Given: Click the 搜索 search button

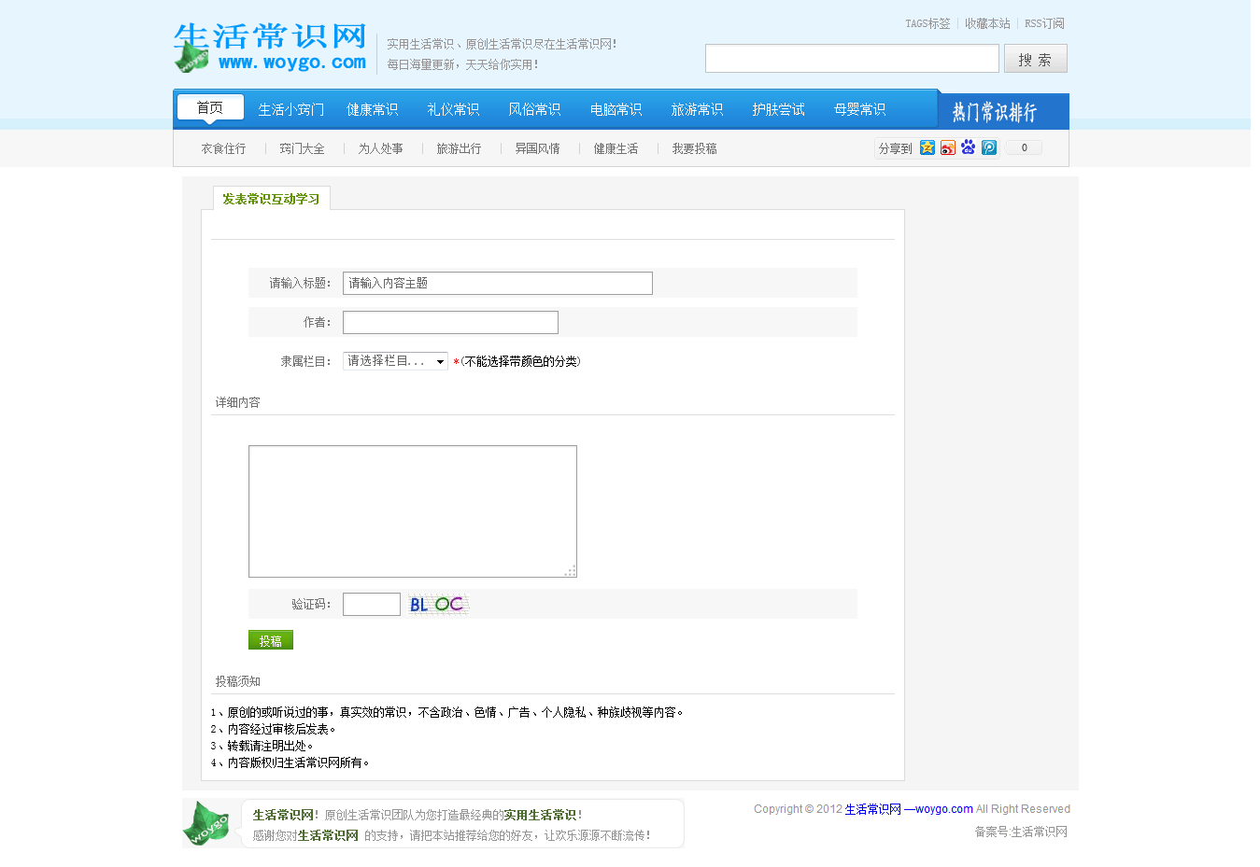Looking at the screenshot, I should [1036, 59].
